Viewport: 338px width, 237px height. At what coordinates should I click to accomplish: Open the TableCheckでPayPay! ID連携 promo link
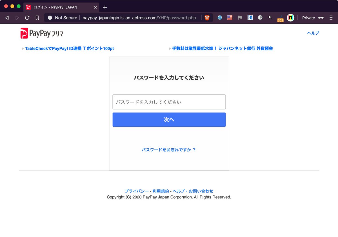point(69,48)
